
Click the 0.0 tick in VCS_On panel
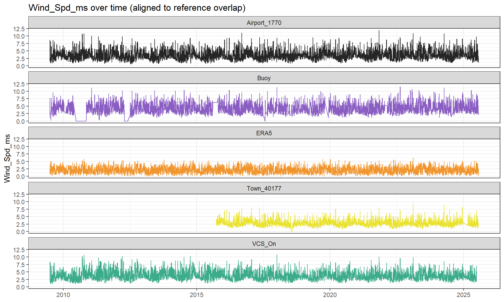20,287
